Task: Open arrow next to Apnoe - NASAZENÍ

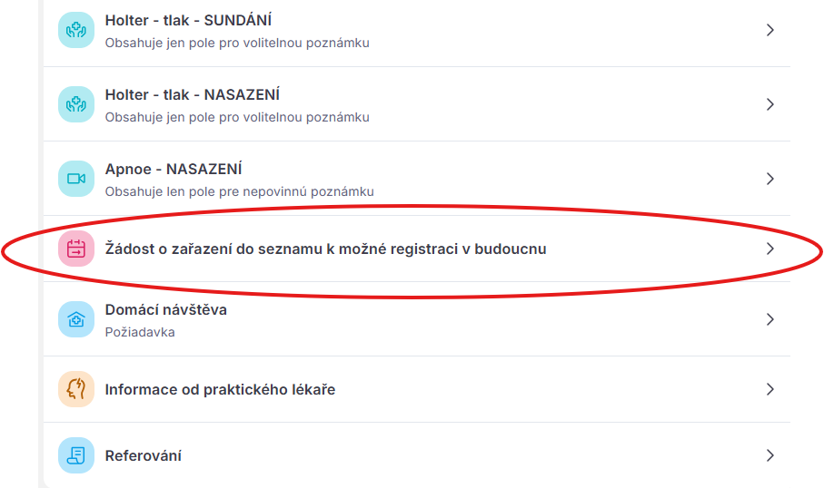Action: pyautogui.click(x=770, y=179)
